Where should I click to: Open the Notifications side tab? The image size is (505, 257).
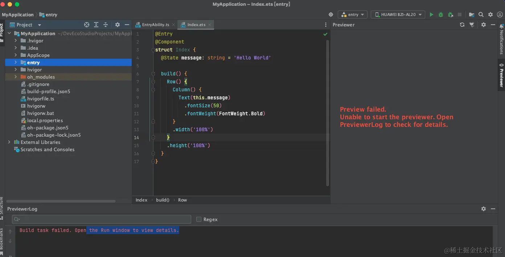point(501,39)
